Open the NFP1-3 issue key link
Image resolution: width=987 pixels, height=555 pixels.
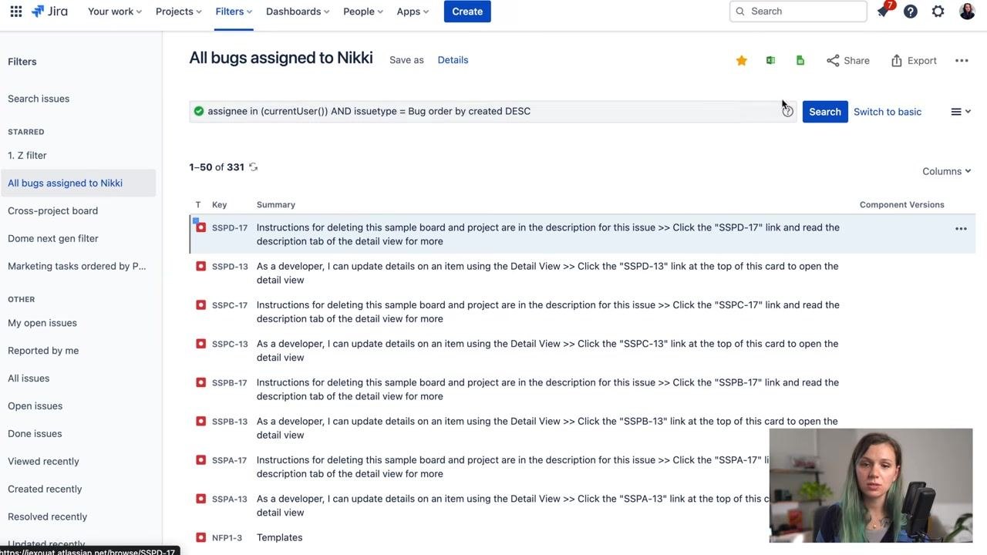pos(227,538)
